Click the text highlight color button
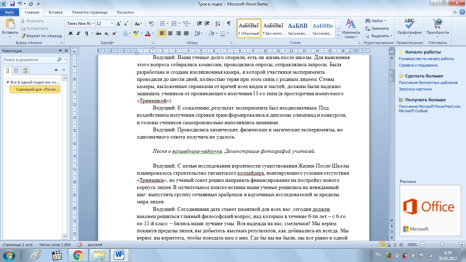The height and width of the screenshot is (262, 466). coord(136,33)
